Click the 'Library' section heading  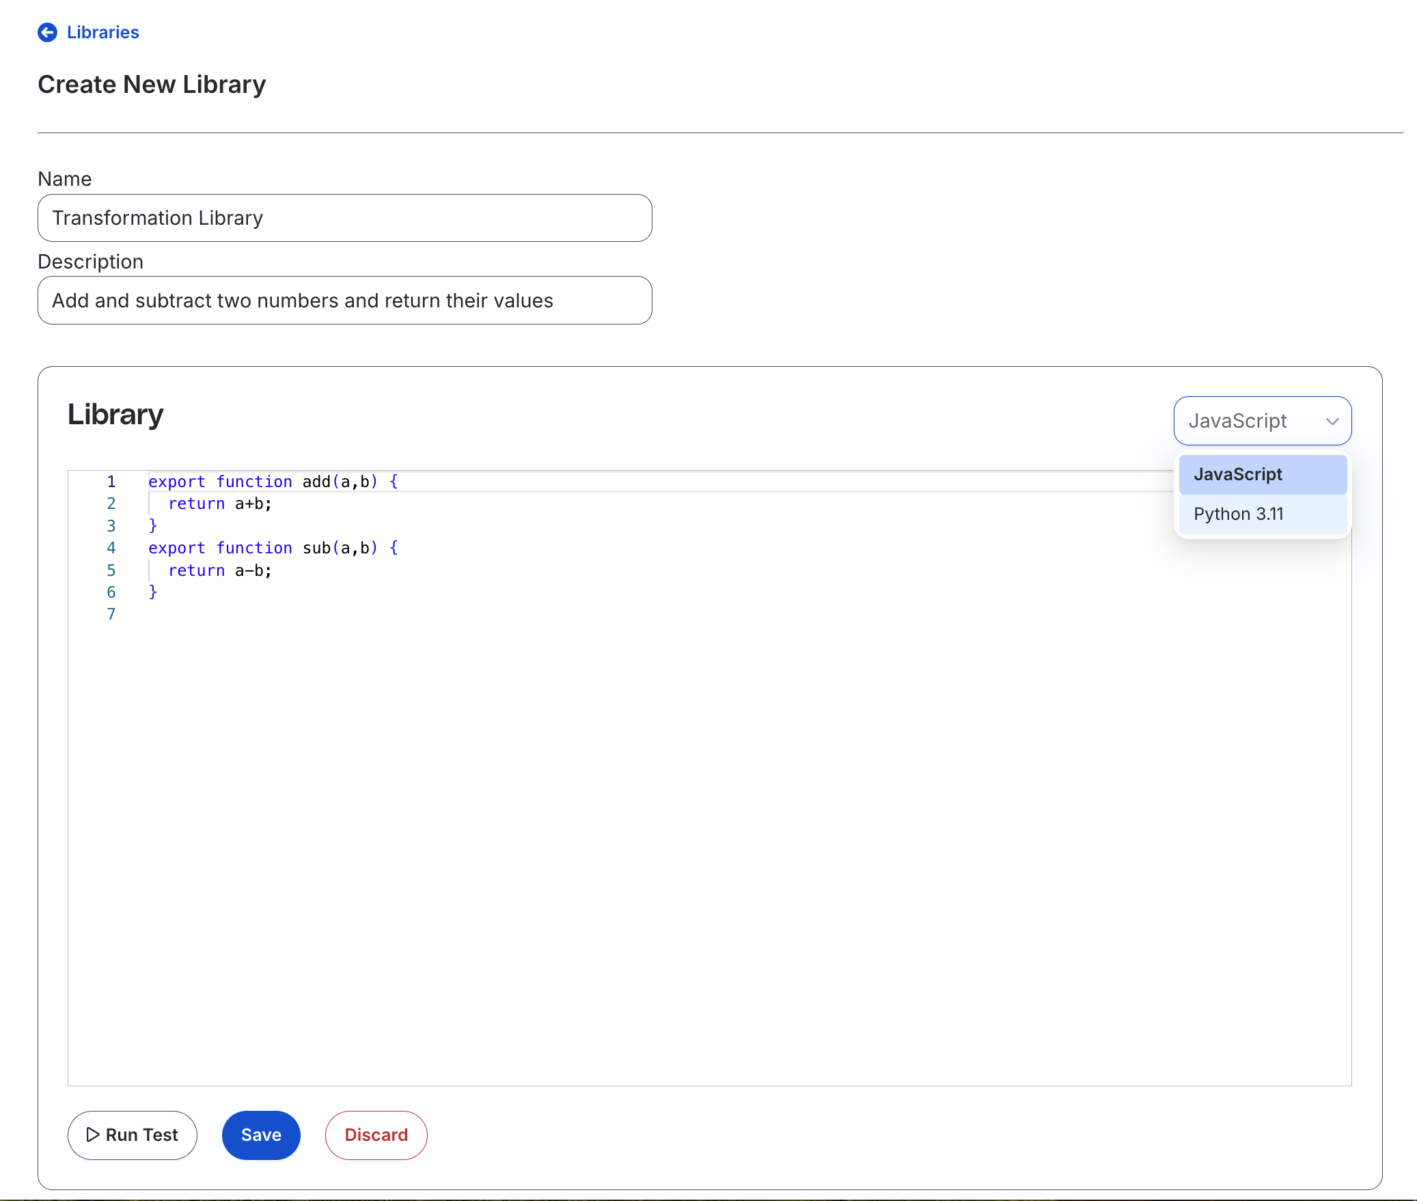115,414
